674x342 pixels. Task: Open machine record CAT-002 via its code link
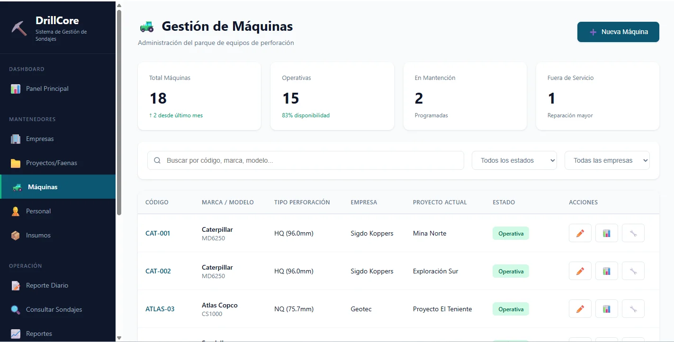click(157, 271)
